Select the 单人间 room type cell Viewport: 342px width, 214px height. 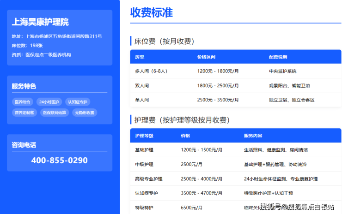[142, 100]
